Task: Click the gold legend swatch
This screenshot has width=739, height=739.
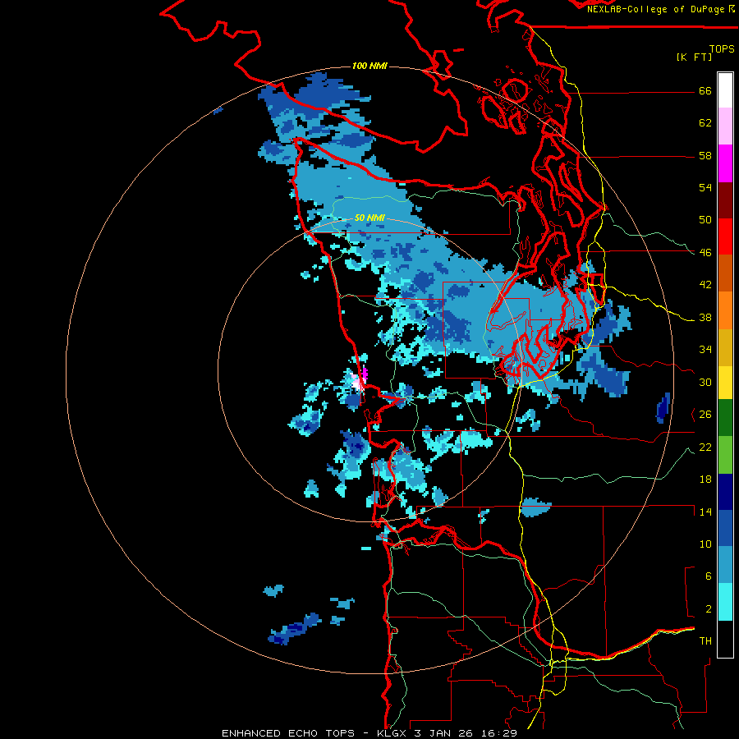Action: click(x=725, y=347)
